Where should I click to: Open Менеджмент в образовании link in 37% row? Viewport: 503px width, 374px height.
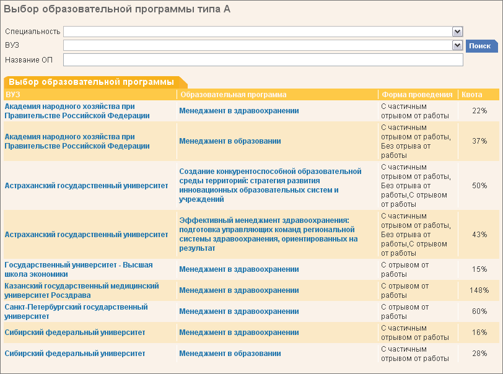tap(230, 141)
